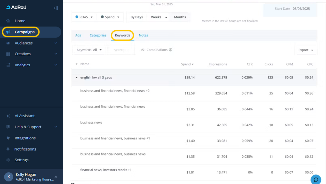Open the Export button menu
The width and height of the screenshot is (326, 184).
(x=306, y=50)
